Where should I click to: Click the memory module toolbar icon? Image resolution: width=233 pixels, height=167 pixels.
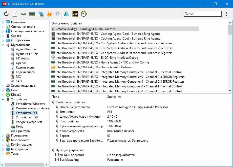[32, 14]
